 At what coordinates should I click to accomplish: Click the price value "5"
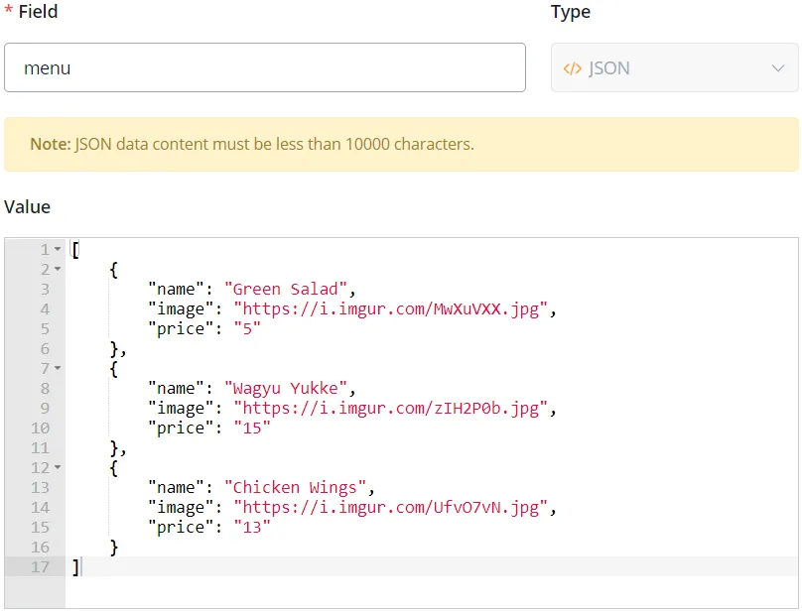(x=247, y=328)
